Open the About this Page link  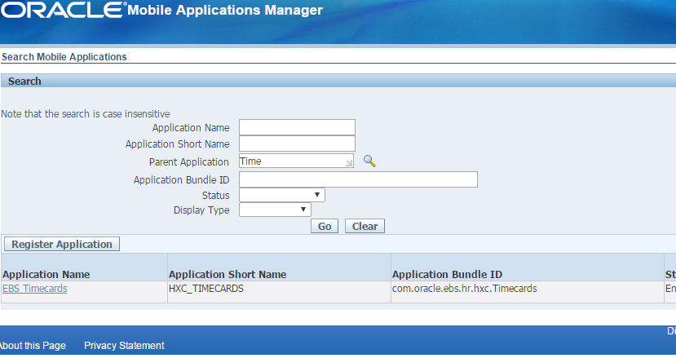tap(33, 346)
